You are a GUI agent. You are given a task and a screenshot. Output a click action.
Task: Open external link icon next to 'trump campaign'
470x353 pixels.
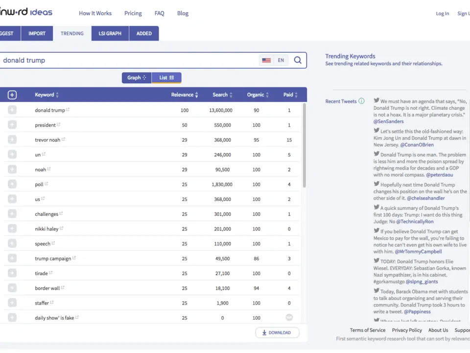click(x=74, y=258)
